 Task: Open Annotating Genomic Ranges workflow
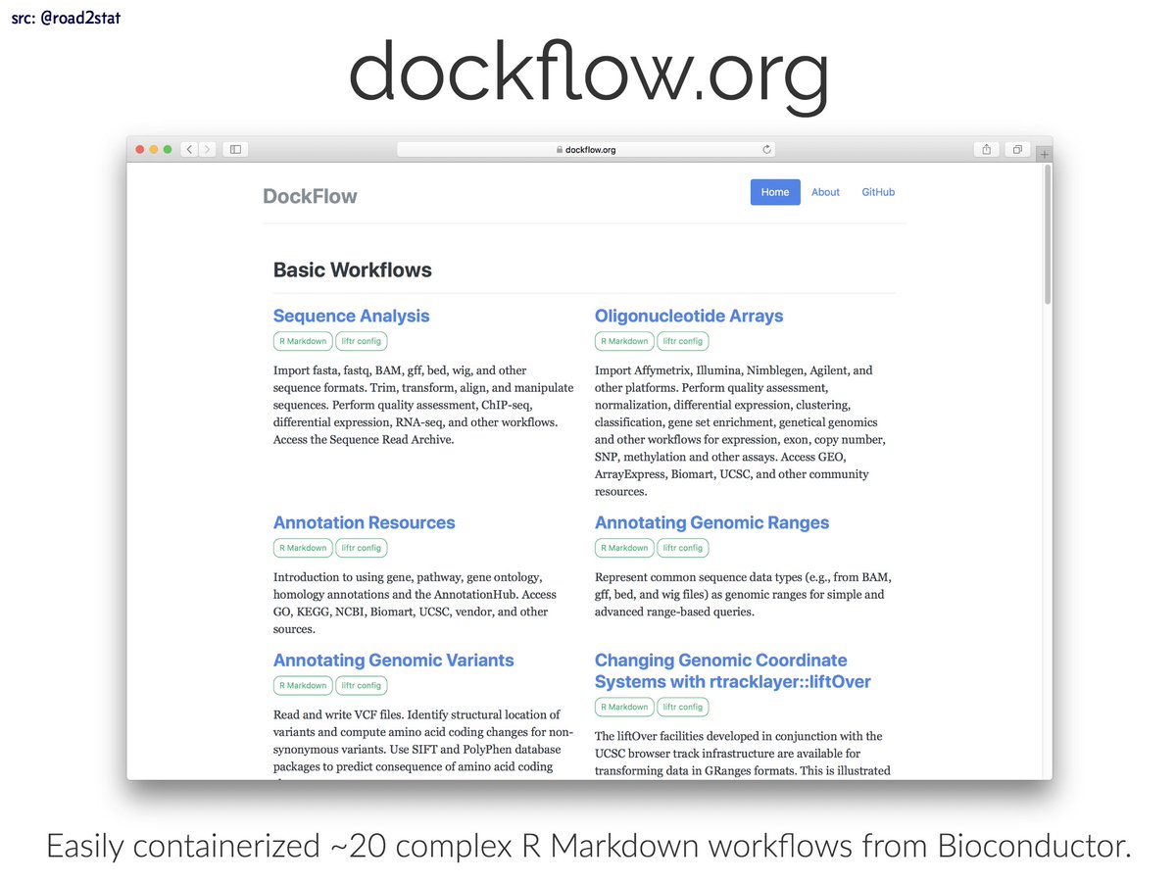click(x=711, y=522)
